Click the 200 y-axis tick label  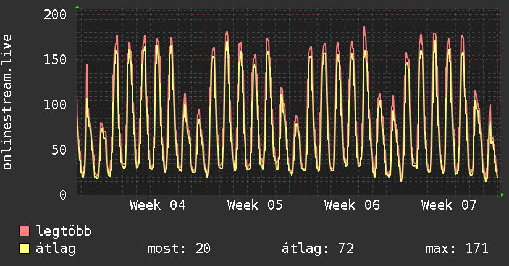click(x=55, y=14)
